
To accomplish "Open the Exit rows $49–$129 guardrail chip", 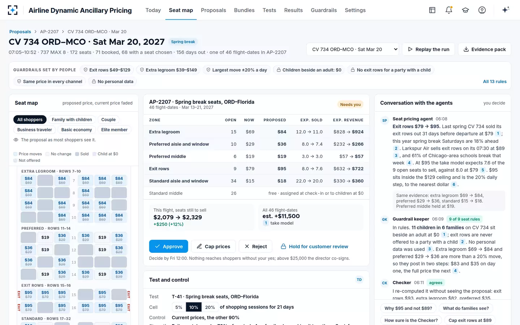I will [107, 70].
